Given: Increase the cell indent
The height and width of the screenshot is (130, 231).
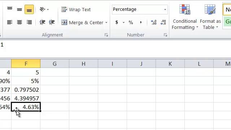Looking at the screenshot, I should [52, 22].
